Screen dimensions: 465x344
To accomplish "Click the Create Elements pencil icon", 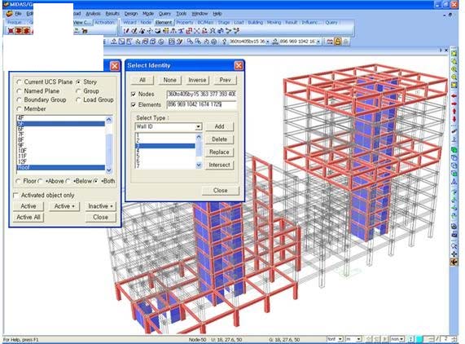I will tap(126, 31).
